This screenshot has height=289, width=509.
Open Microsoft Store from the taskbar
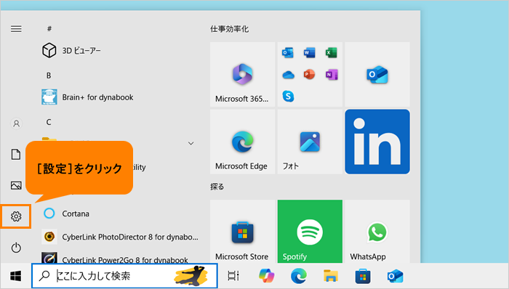click(x=363, y=276)
